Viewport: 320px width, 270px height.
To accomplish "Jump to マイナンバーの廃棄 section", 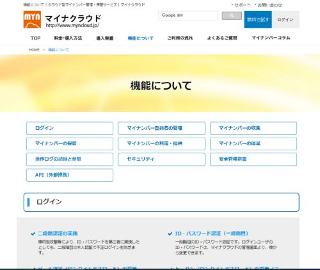I will click(x=253, y=143).
